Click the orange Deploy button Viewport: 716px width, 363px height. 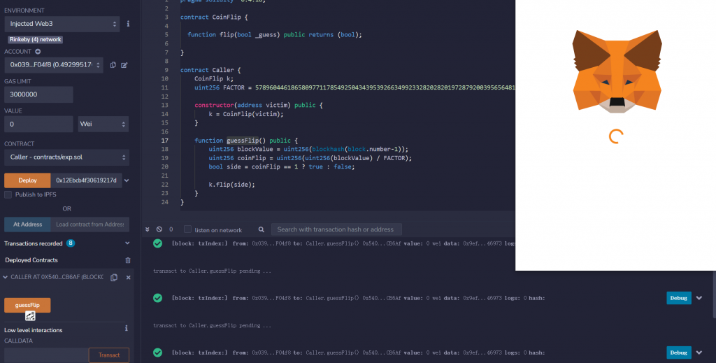pos(27,180)
